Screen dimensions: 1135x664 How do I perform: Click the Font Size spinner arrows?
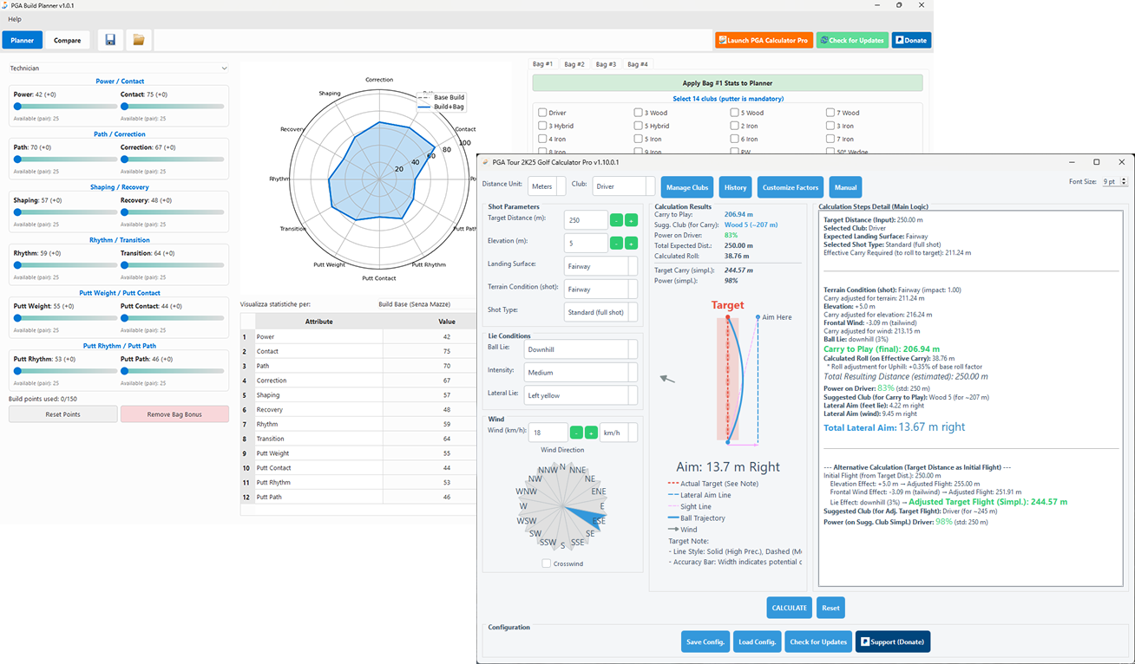1124,182
